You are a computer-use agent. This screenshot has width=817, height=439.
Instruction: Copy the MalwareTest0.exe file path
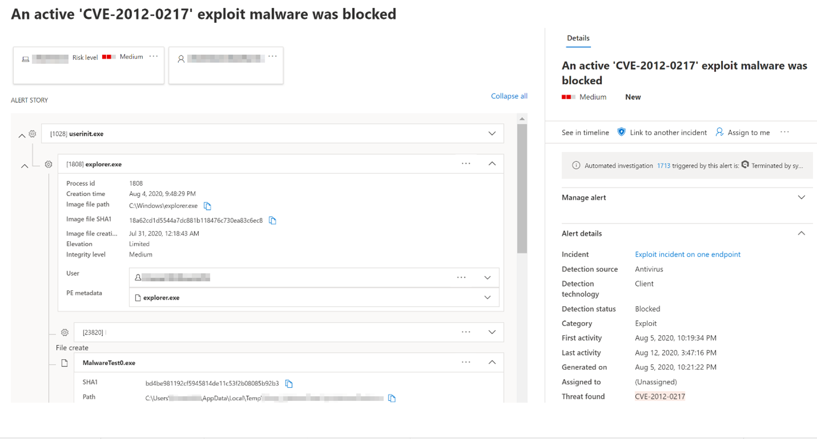[392, 398]
